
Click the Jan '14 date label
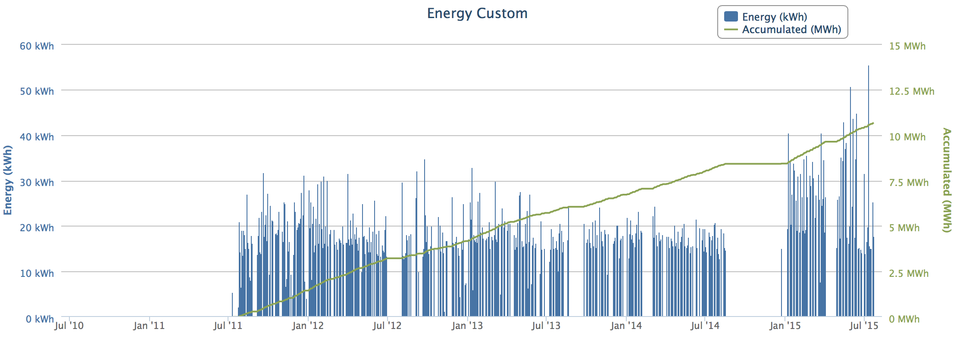click(x=626, y=326)
